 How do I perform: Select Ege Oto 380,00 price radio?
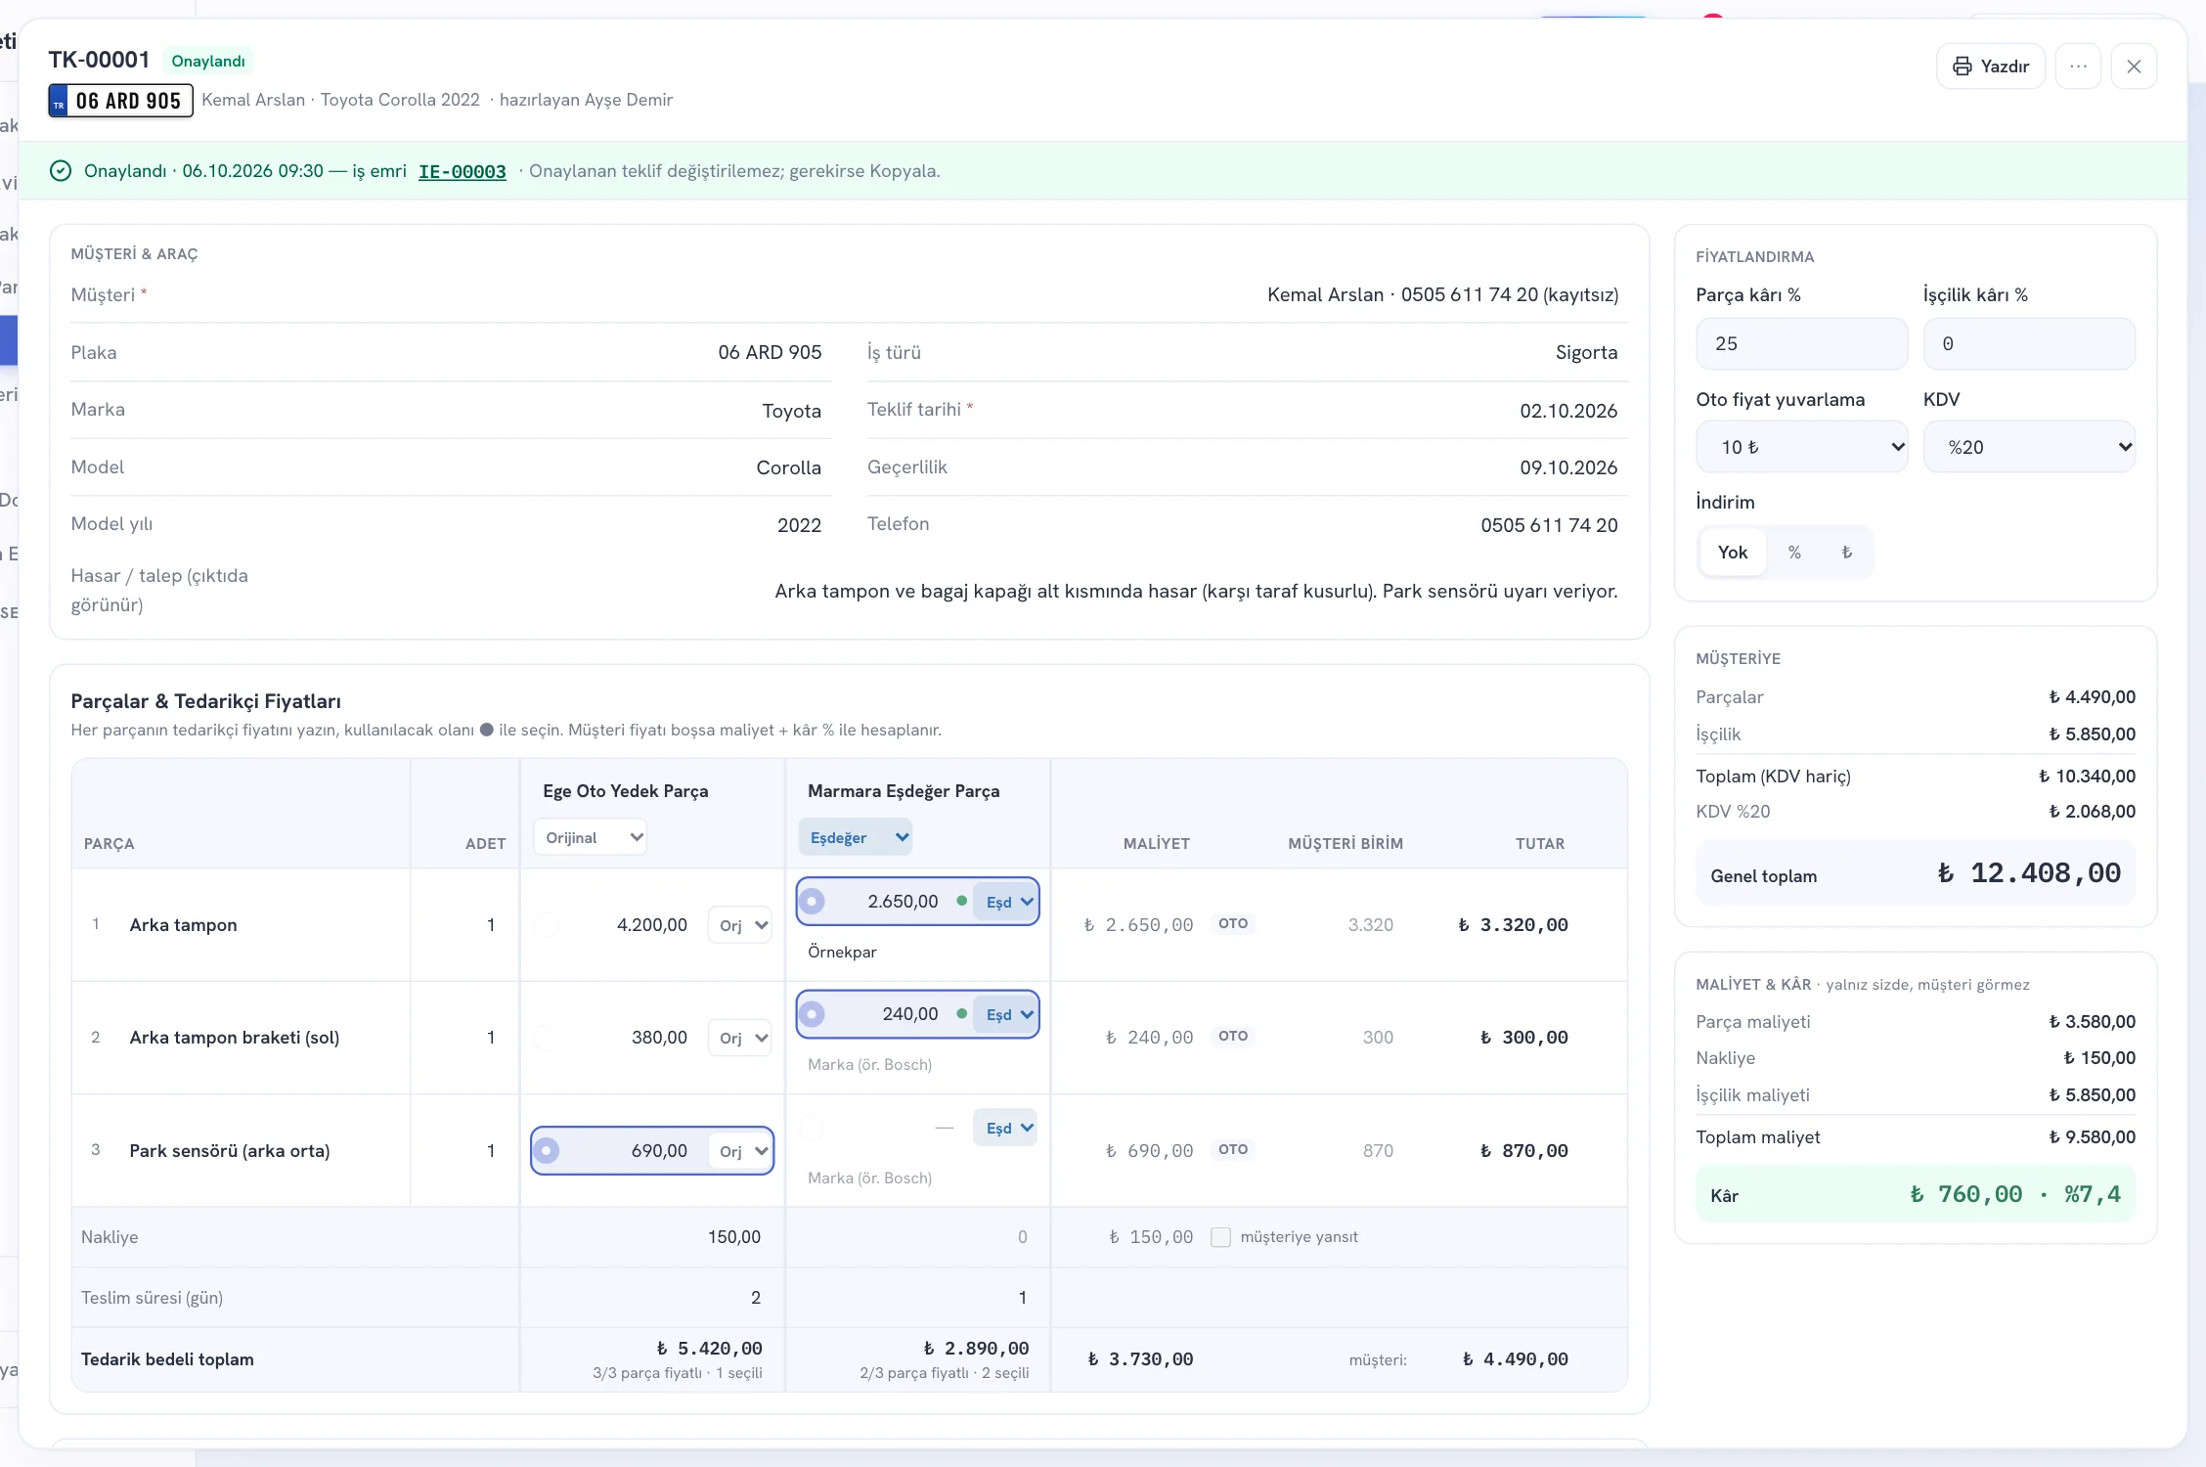(x=547, y=1038)
